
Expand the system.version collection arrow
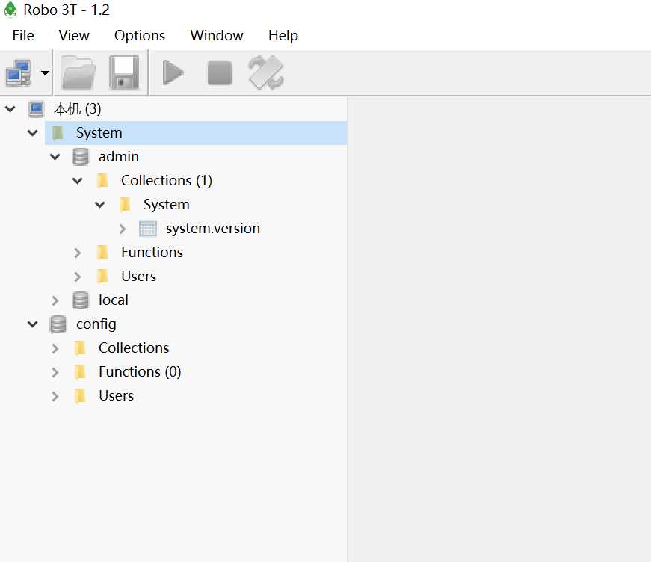tap(122, 229)
